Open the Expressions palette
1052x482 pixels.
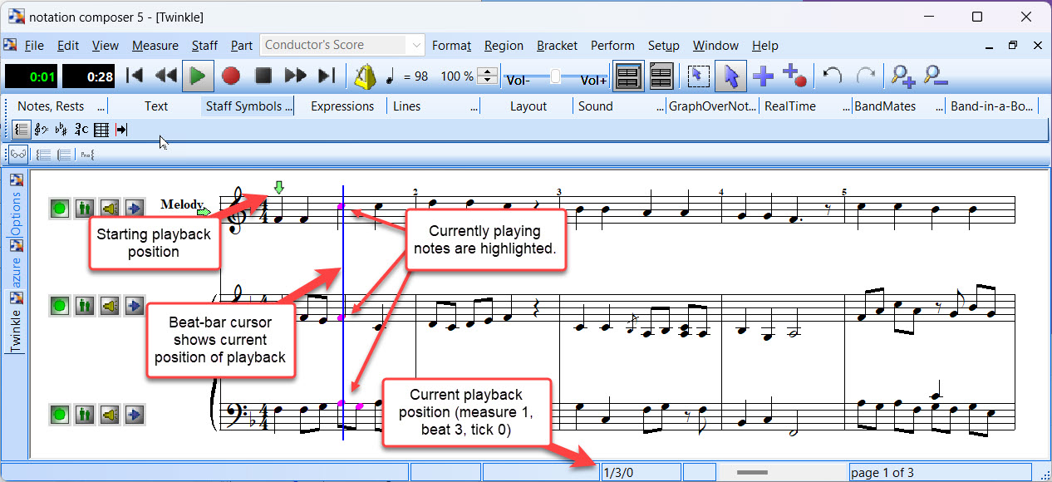click(342, 106)
